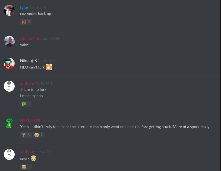Open tyler's avatar with the red mohawk
This screenshot has width=221, height=171.
click(9, 10)
